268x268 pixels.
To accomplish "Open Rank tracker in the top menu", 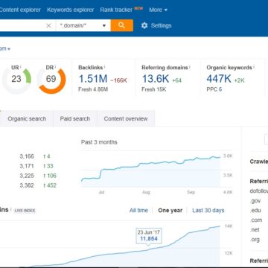I will click(116, 10).
